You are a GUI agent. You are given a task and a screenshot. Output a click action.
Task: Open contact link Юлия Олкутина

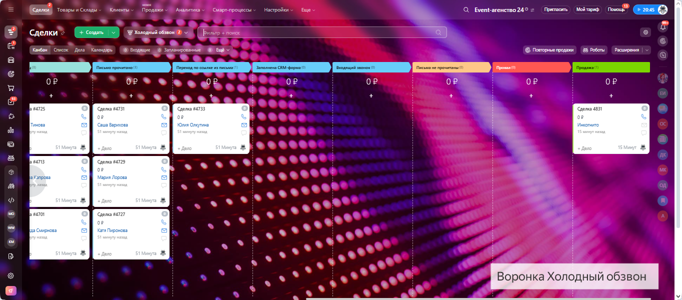193,125
